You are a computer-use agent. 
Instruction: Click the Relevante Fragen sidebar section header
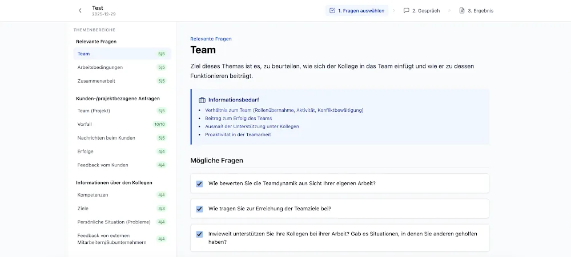click(96, 42)
